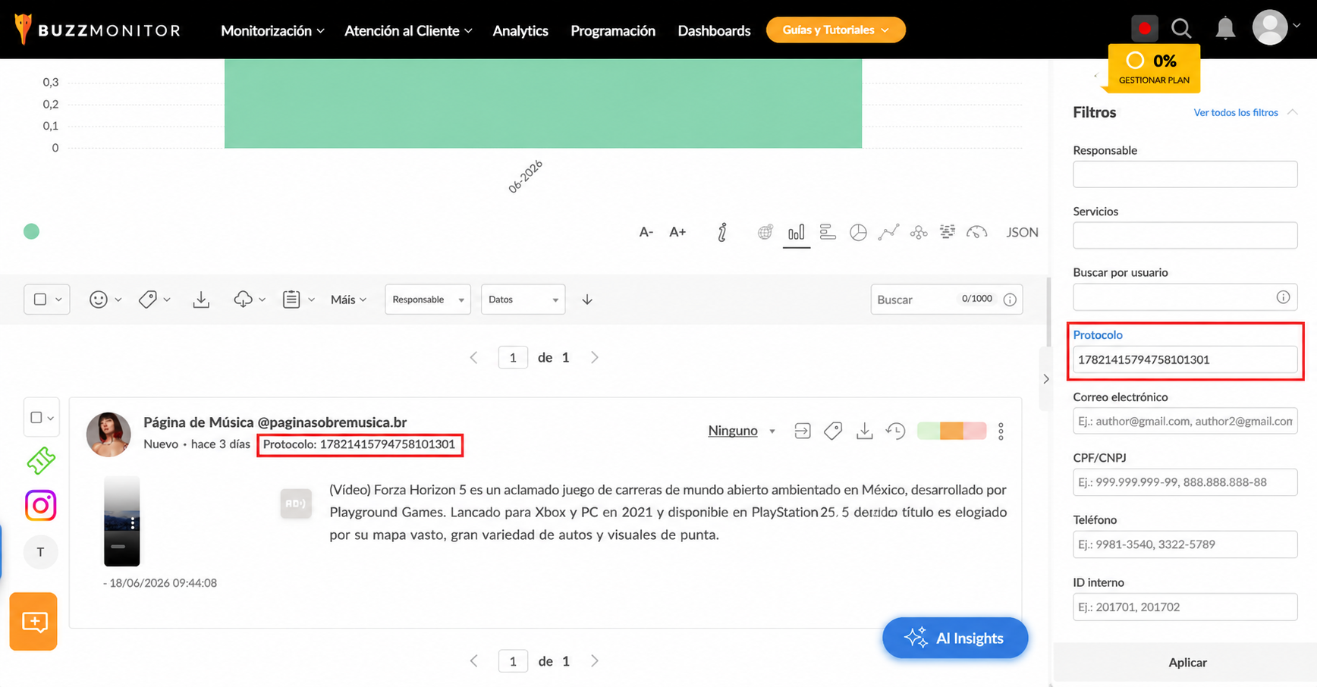The width and height of the screenshot is (1317, 687).
Task: Toggle sort direction arrow
Action: [587, 300]
